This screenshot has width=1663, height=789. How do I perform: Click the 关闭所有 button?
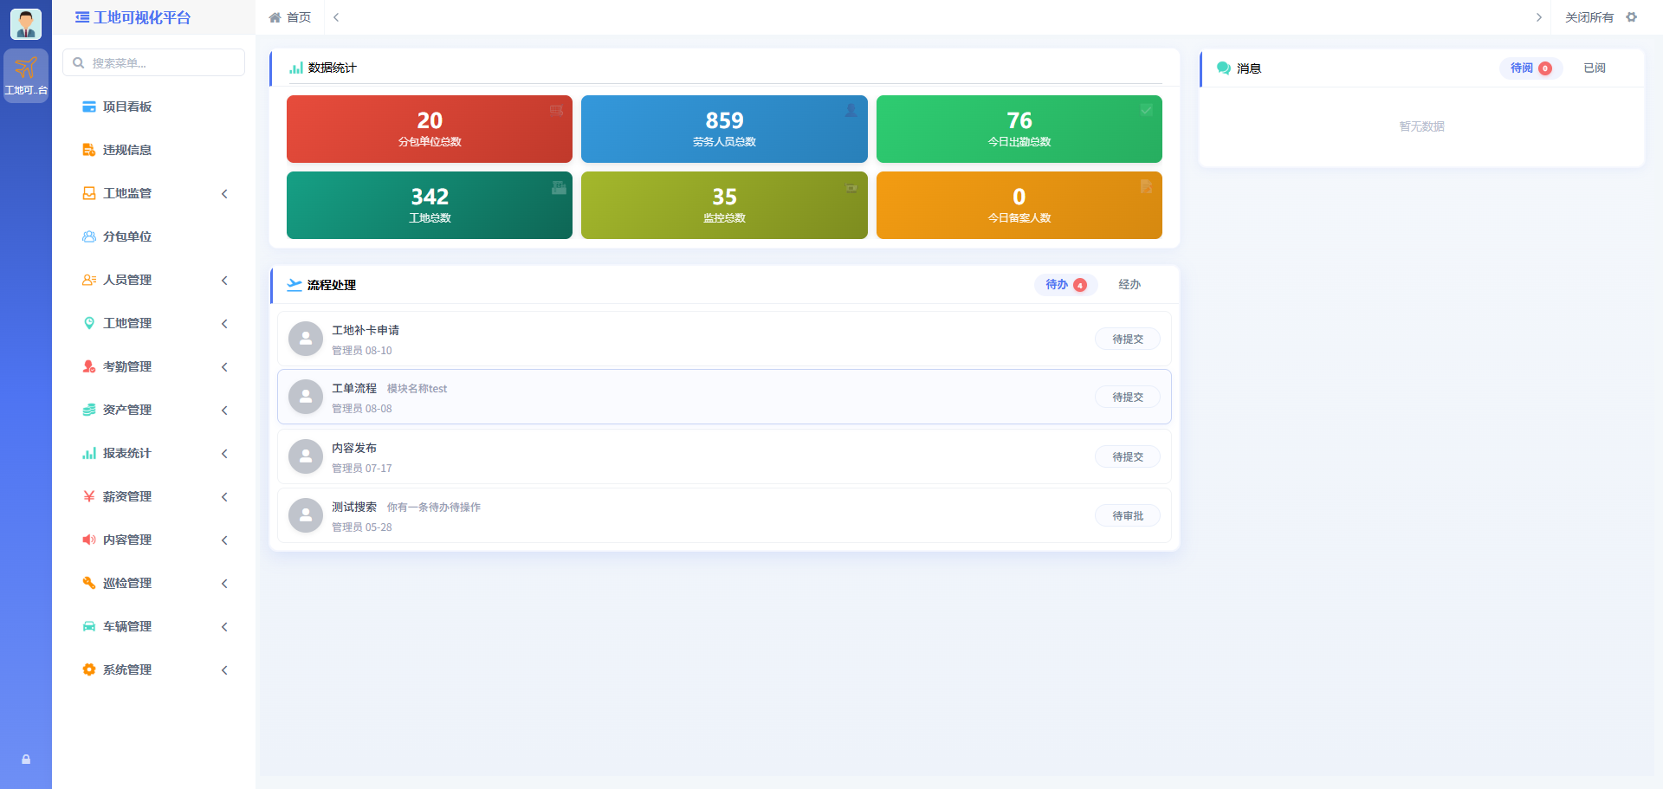[x=1589, y=17]
